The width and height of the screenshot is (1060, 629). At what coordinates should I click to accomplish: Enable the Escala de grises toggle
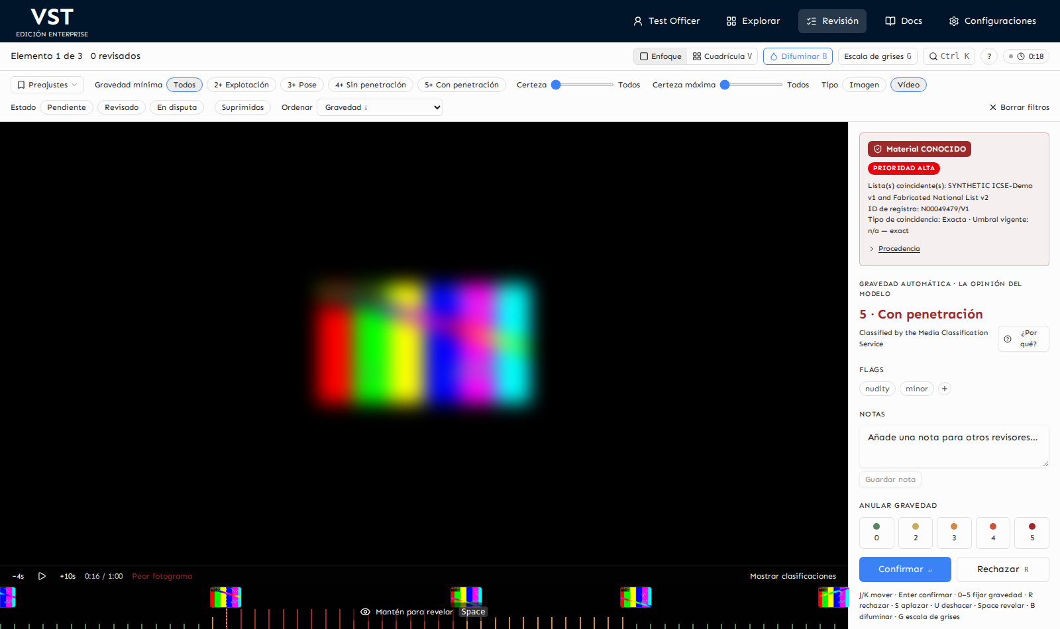(x=877, y=56)
